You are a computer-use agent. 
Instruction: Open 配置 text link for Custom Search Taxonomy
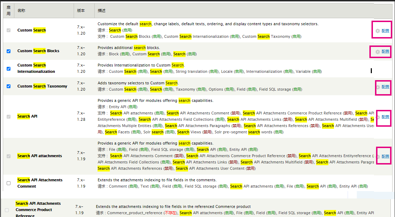pos(385,87)
